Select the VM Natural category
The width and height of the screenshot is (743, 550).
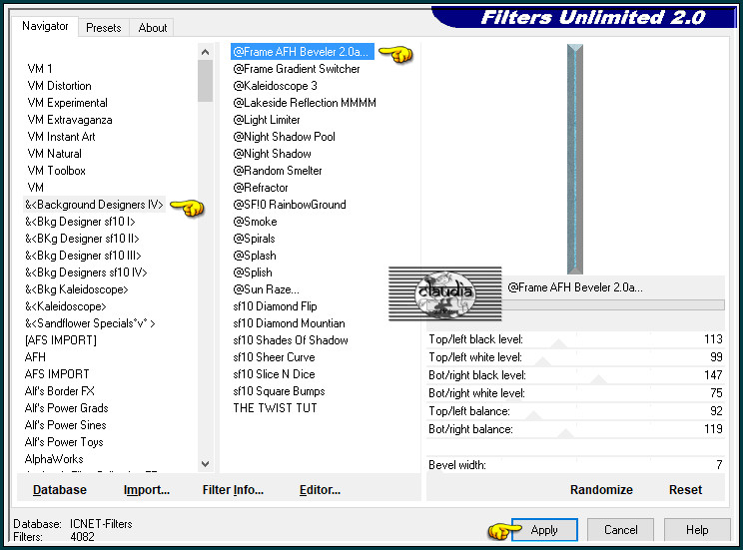tap(55, 154)
